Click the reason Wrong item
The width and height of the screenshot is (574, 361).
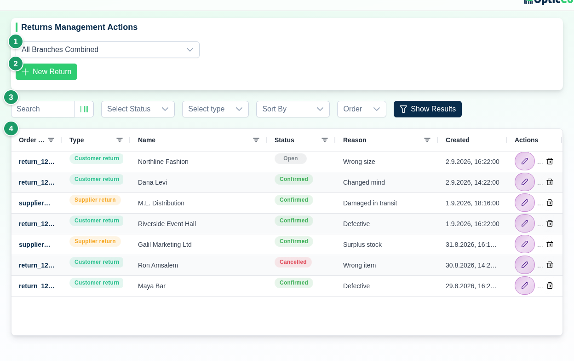[359, 265]
